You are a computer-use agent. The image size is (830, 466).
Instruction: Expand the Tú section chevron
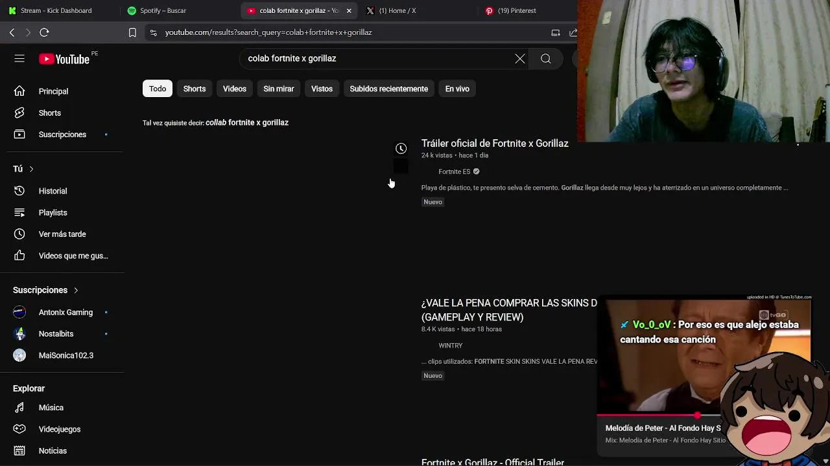[x=31, y=169]
